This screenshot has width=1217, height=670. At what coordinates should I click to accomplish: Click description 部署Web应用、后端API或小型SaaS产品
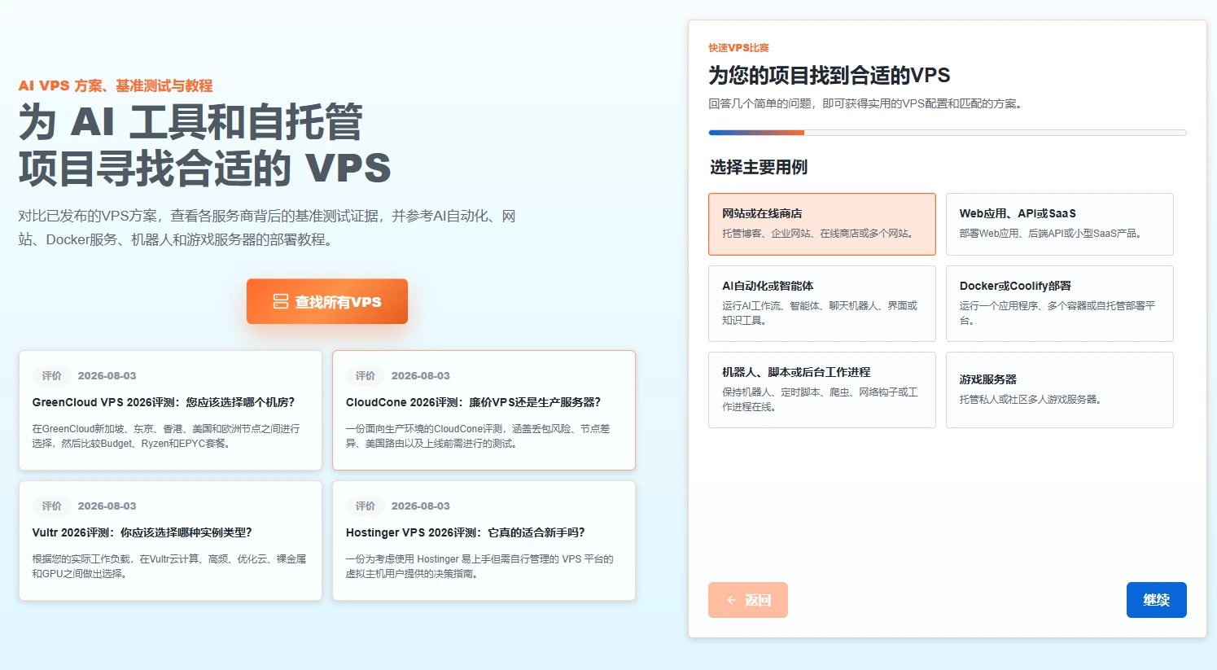click(x=1053, y=233)
